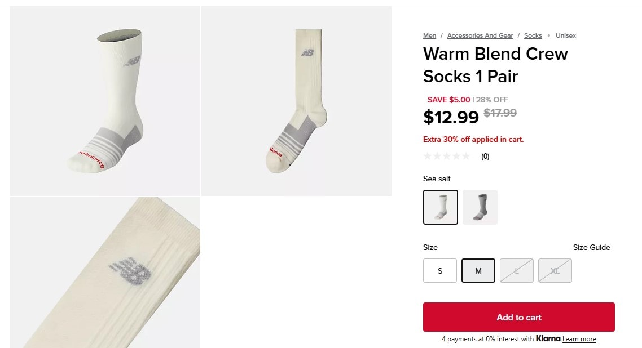This screenshot has height=348, width=642.
Task: Go to Men breadcrumb
Action: pos(429,35)
